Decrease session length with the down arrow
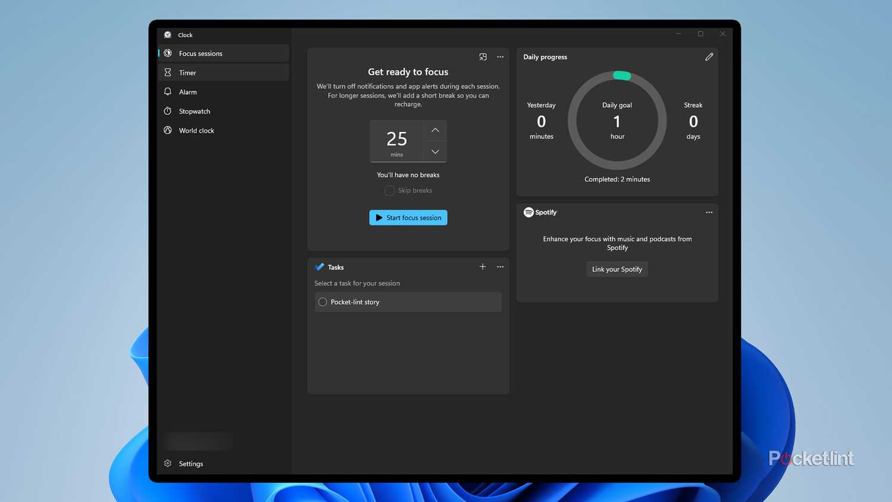Screen dimensions: 892x502 435,152
